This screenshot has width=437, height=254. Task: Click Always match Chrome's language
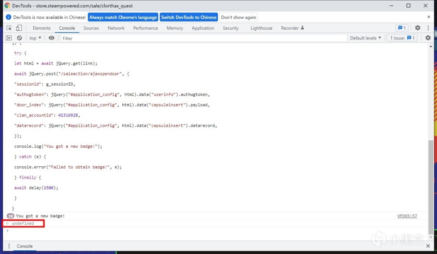pos(123,17)
